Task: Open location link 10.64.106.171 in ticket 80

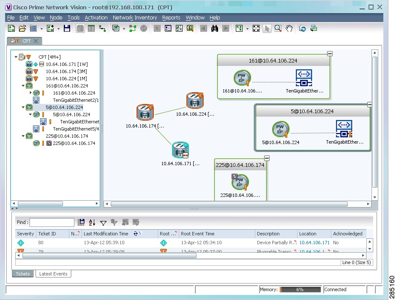Action: [314, 243]
